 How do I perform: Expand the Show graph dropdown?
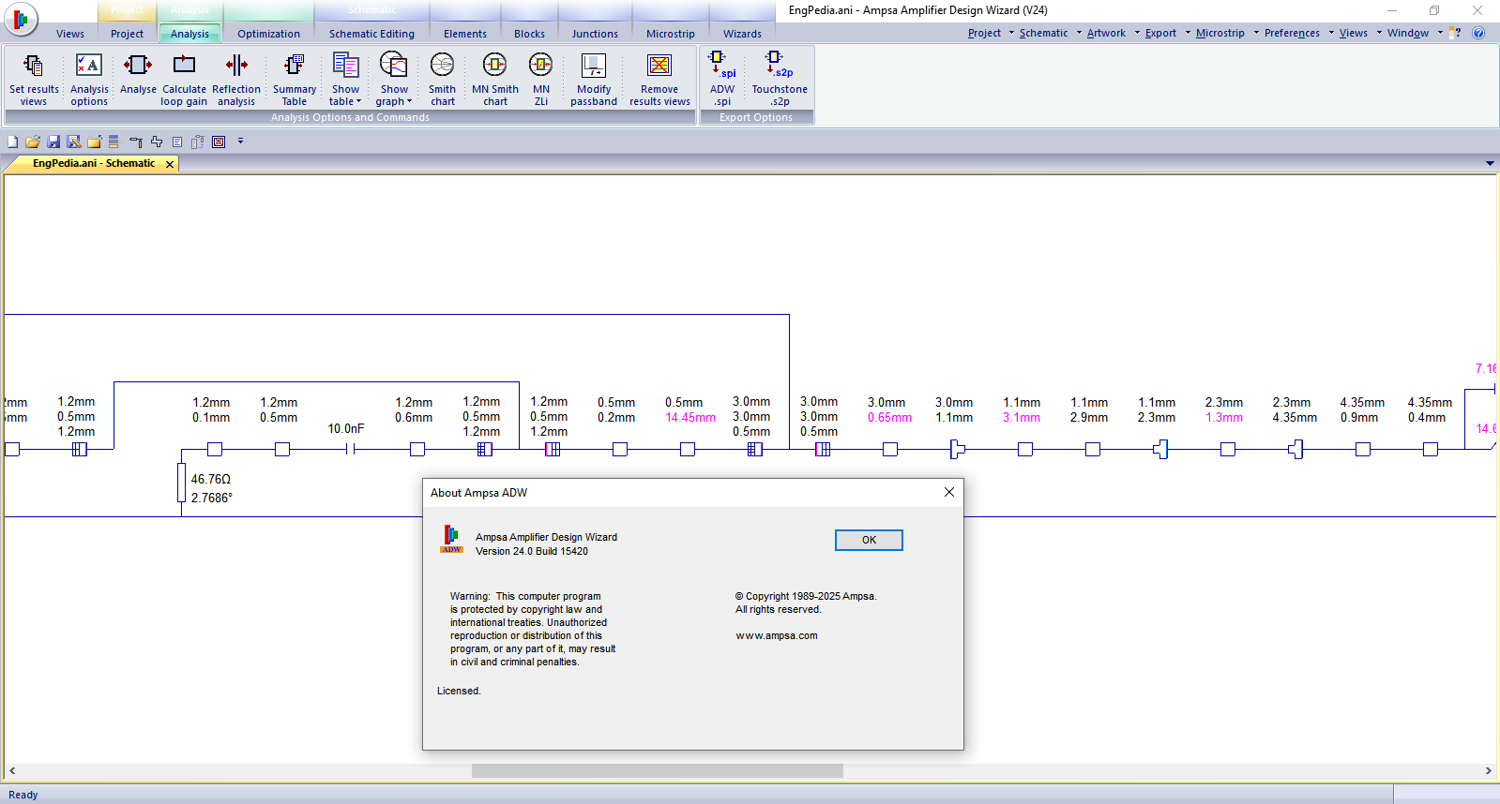[394, 101]
